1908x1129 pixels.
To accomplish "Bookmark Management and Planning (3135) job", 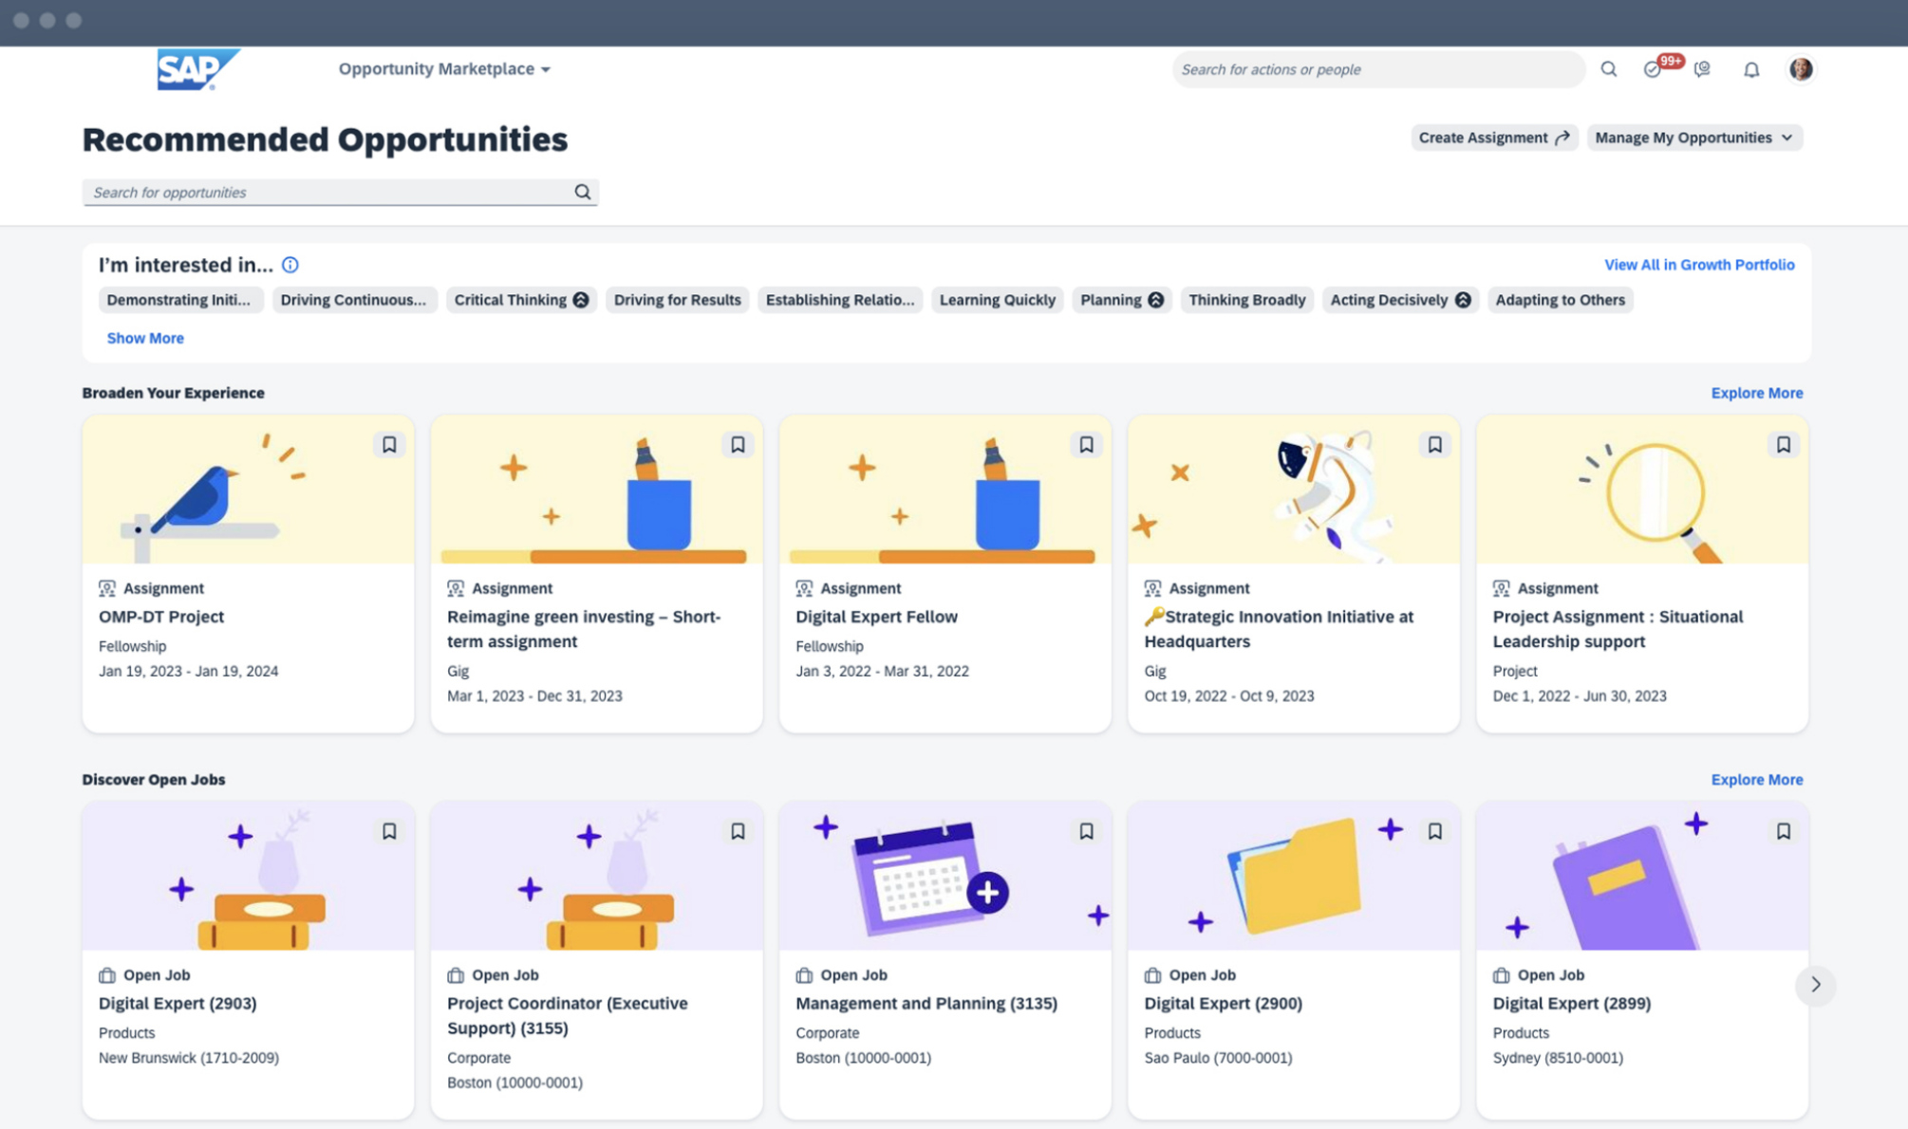I will click(1086, 831).
